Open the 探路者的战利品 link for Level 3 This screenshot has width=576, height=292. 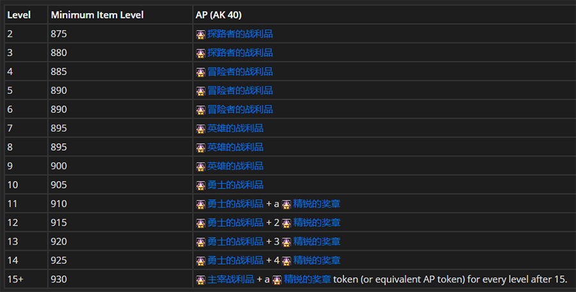click(240, 52)
